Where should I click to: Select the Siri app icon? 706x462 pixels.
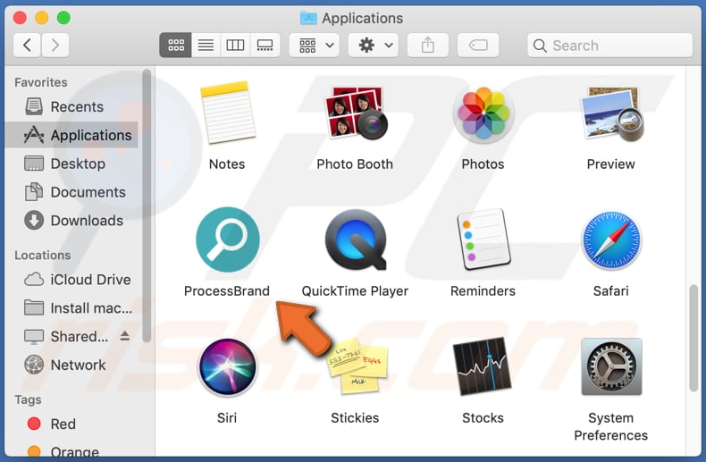228,367
